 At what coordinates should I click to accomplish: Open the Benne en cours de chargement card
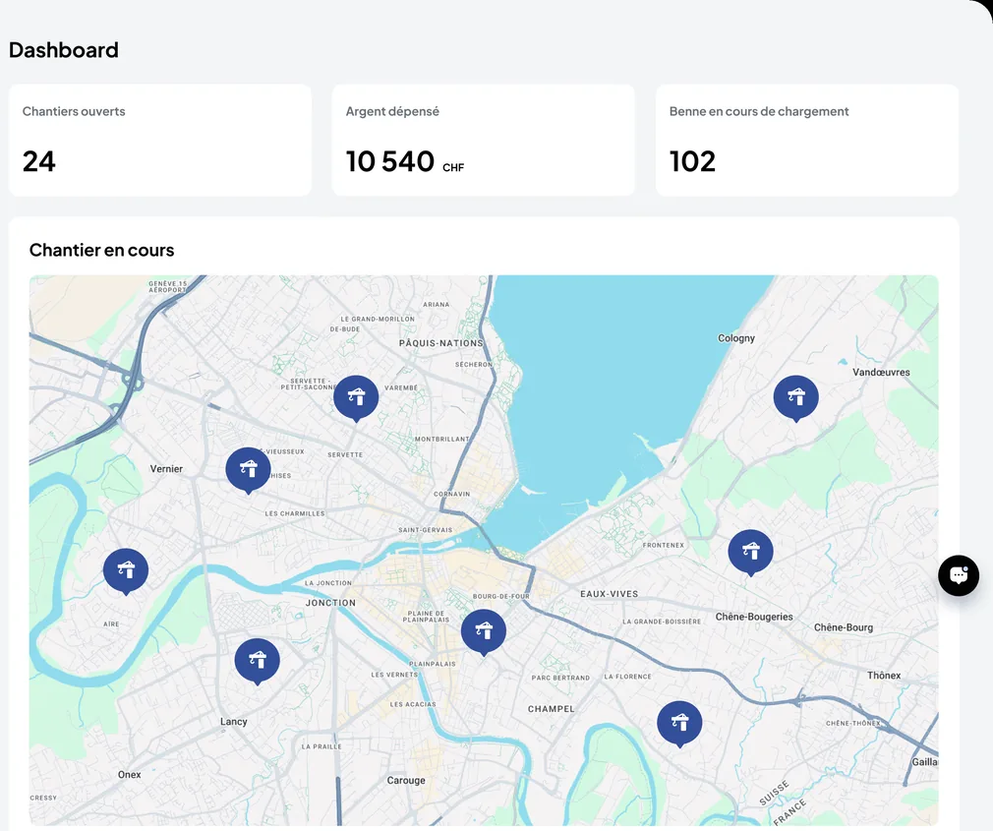click(807, 140)
